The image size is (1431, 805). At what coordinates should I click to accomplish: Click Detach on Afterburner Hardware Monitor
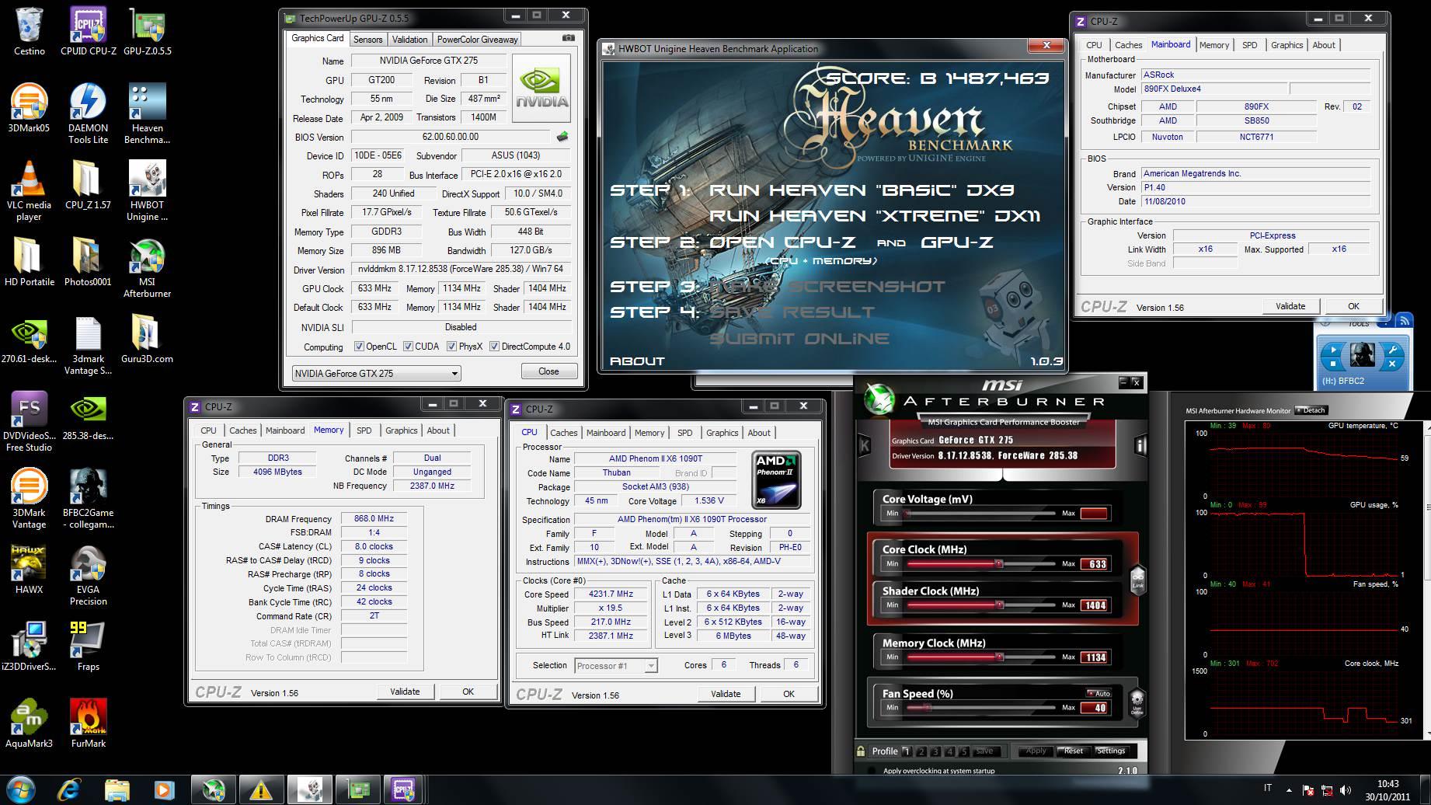coord(1311,410)
